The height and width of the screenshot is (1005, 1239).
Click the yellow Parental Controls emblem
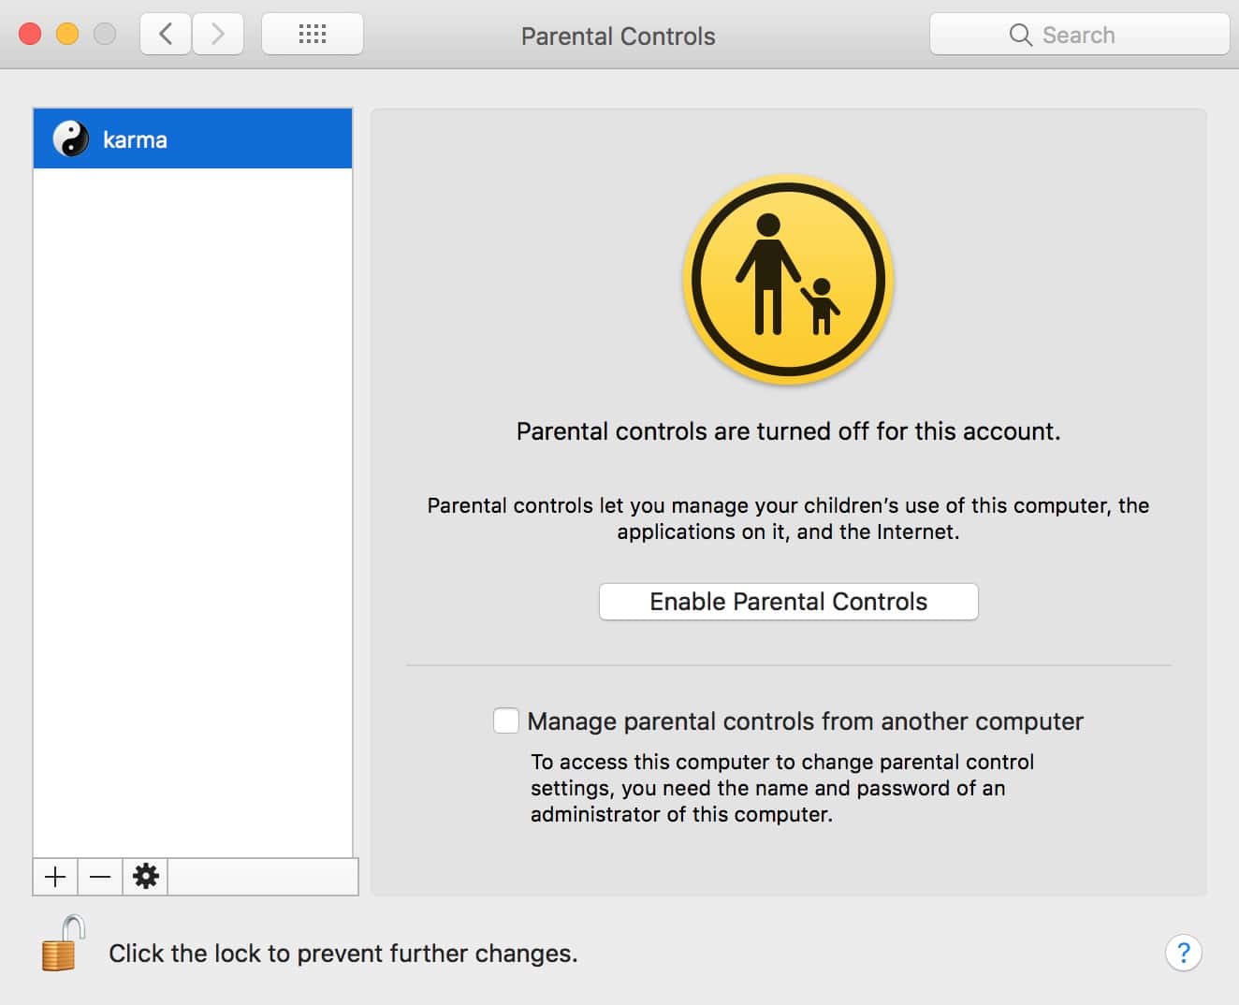[788, 280]
